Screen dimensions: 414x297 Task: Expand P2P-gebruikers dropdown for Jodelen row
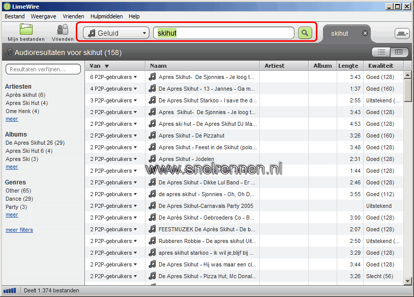point(135,159)
